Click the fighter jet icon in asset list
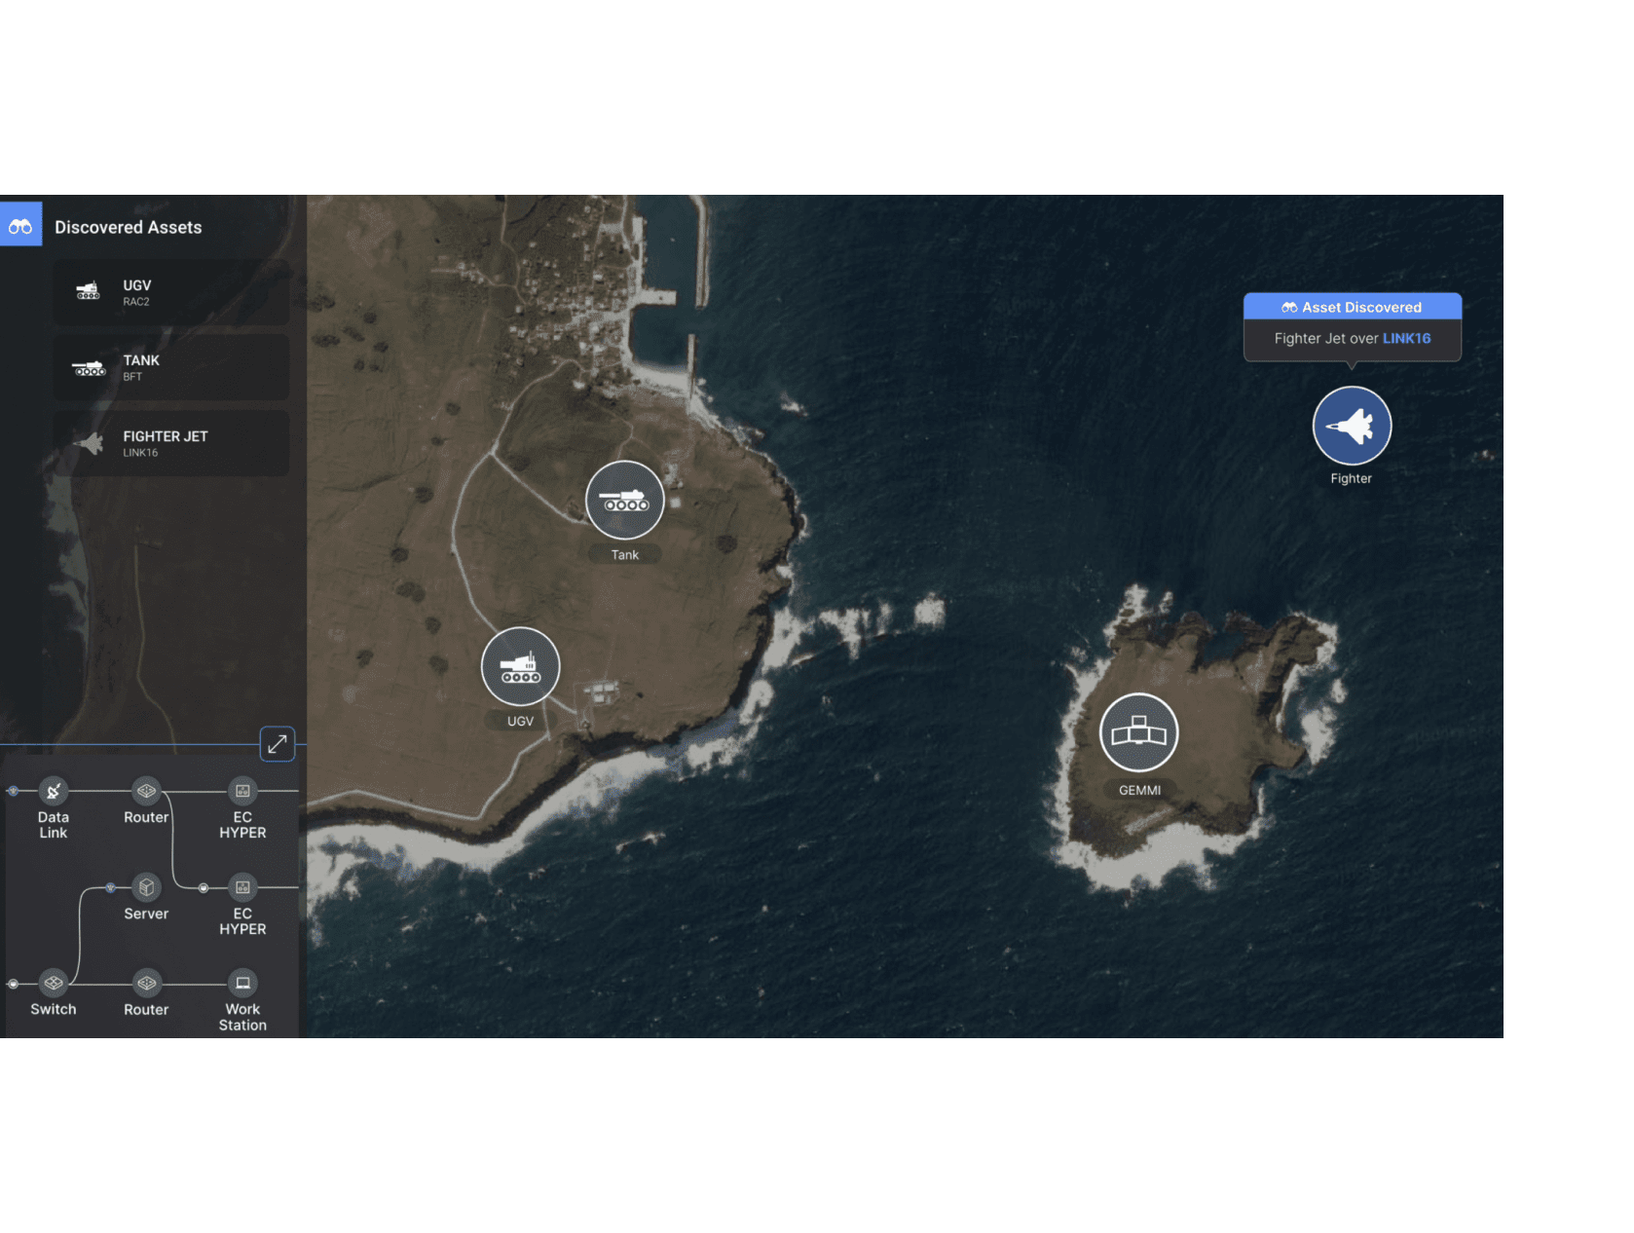Image resolution: width=1634 pixels, height=1233 pixels. [x=89, y=443]
